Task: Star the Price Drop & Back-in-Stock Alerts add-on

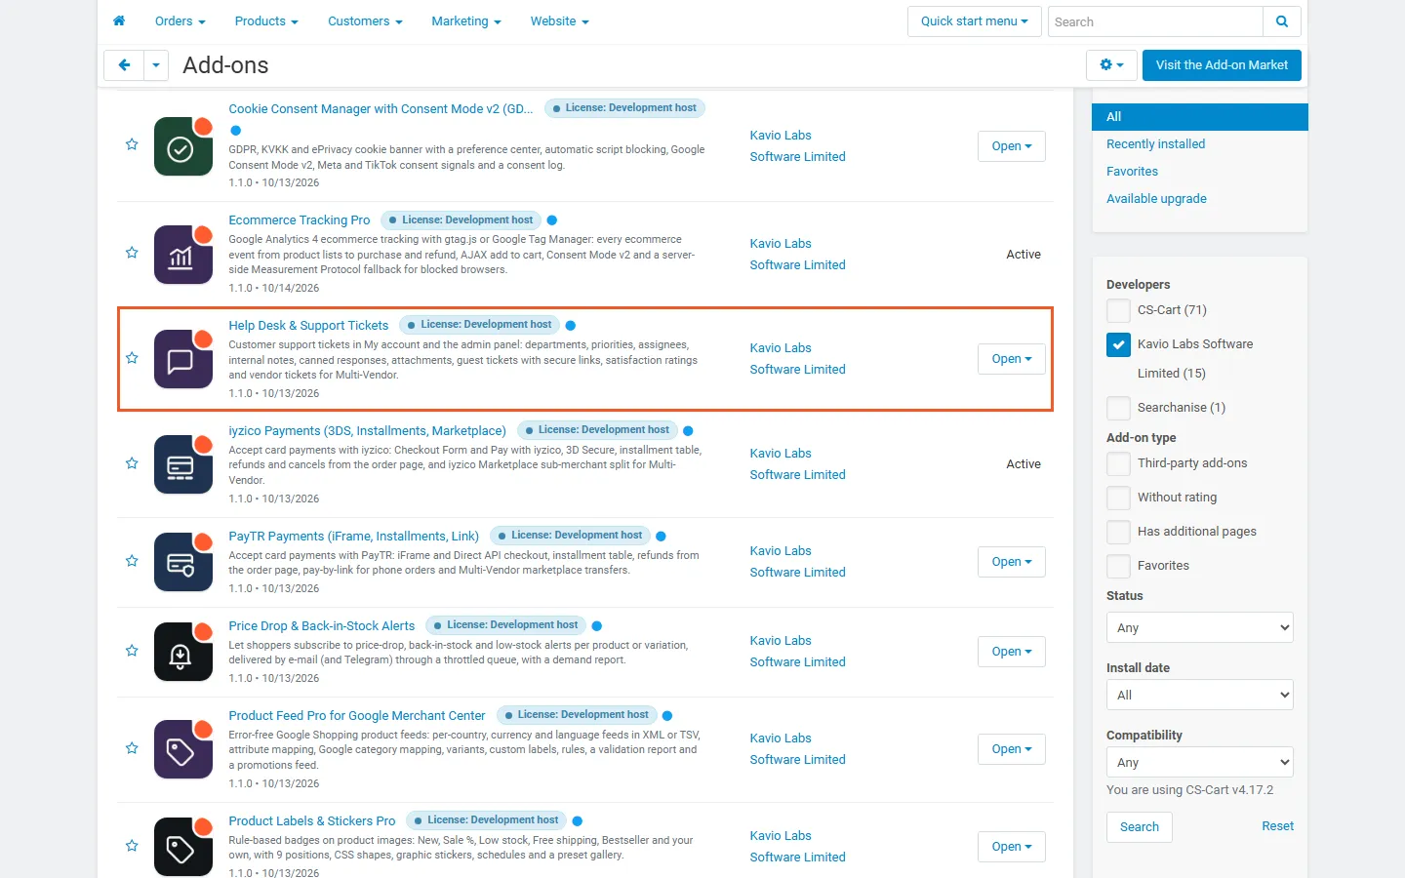Action: click(132, 651)
